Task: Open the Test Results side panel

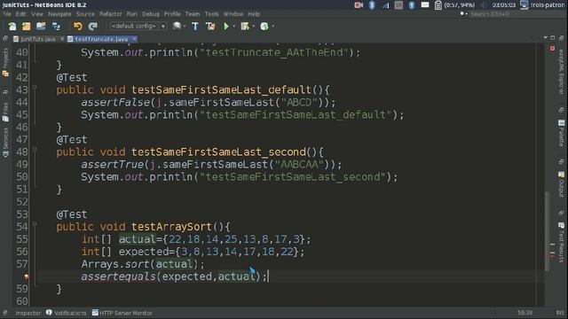Action: 561,242
